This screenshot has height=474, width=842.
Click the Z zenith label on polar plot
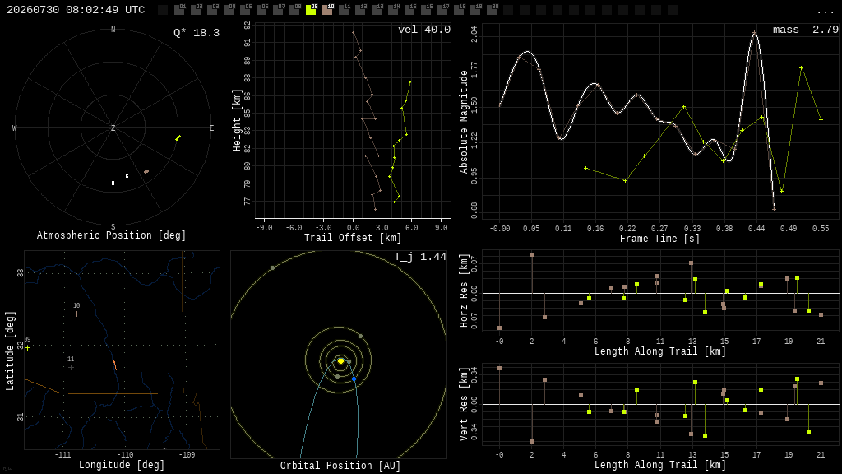113,128
